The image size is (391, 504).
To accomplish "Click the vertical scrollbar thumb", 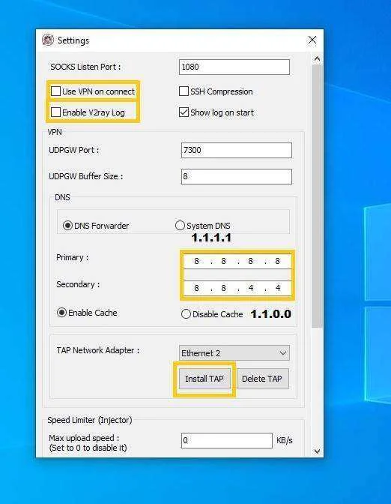I will point(317,196).
